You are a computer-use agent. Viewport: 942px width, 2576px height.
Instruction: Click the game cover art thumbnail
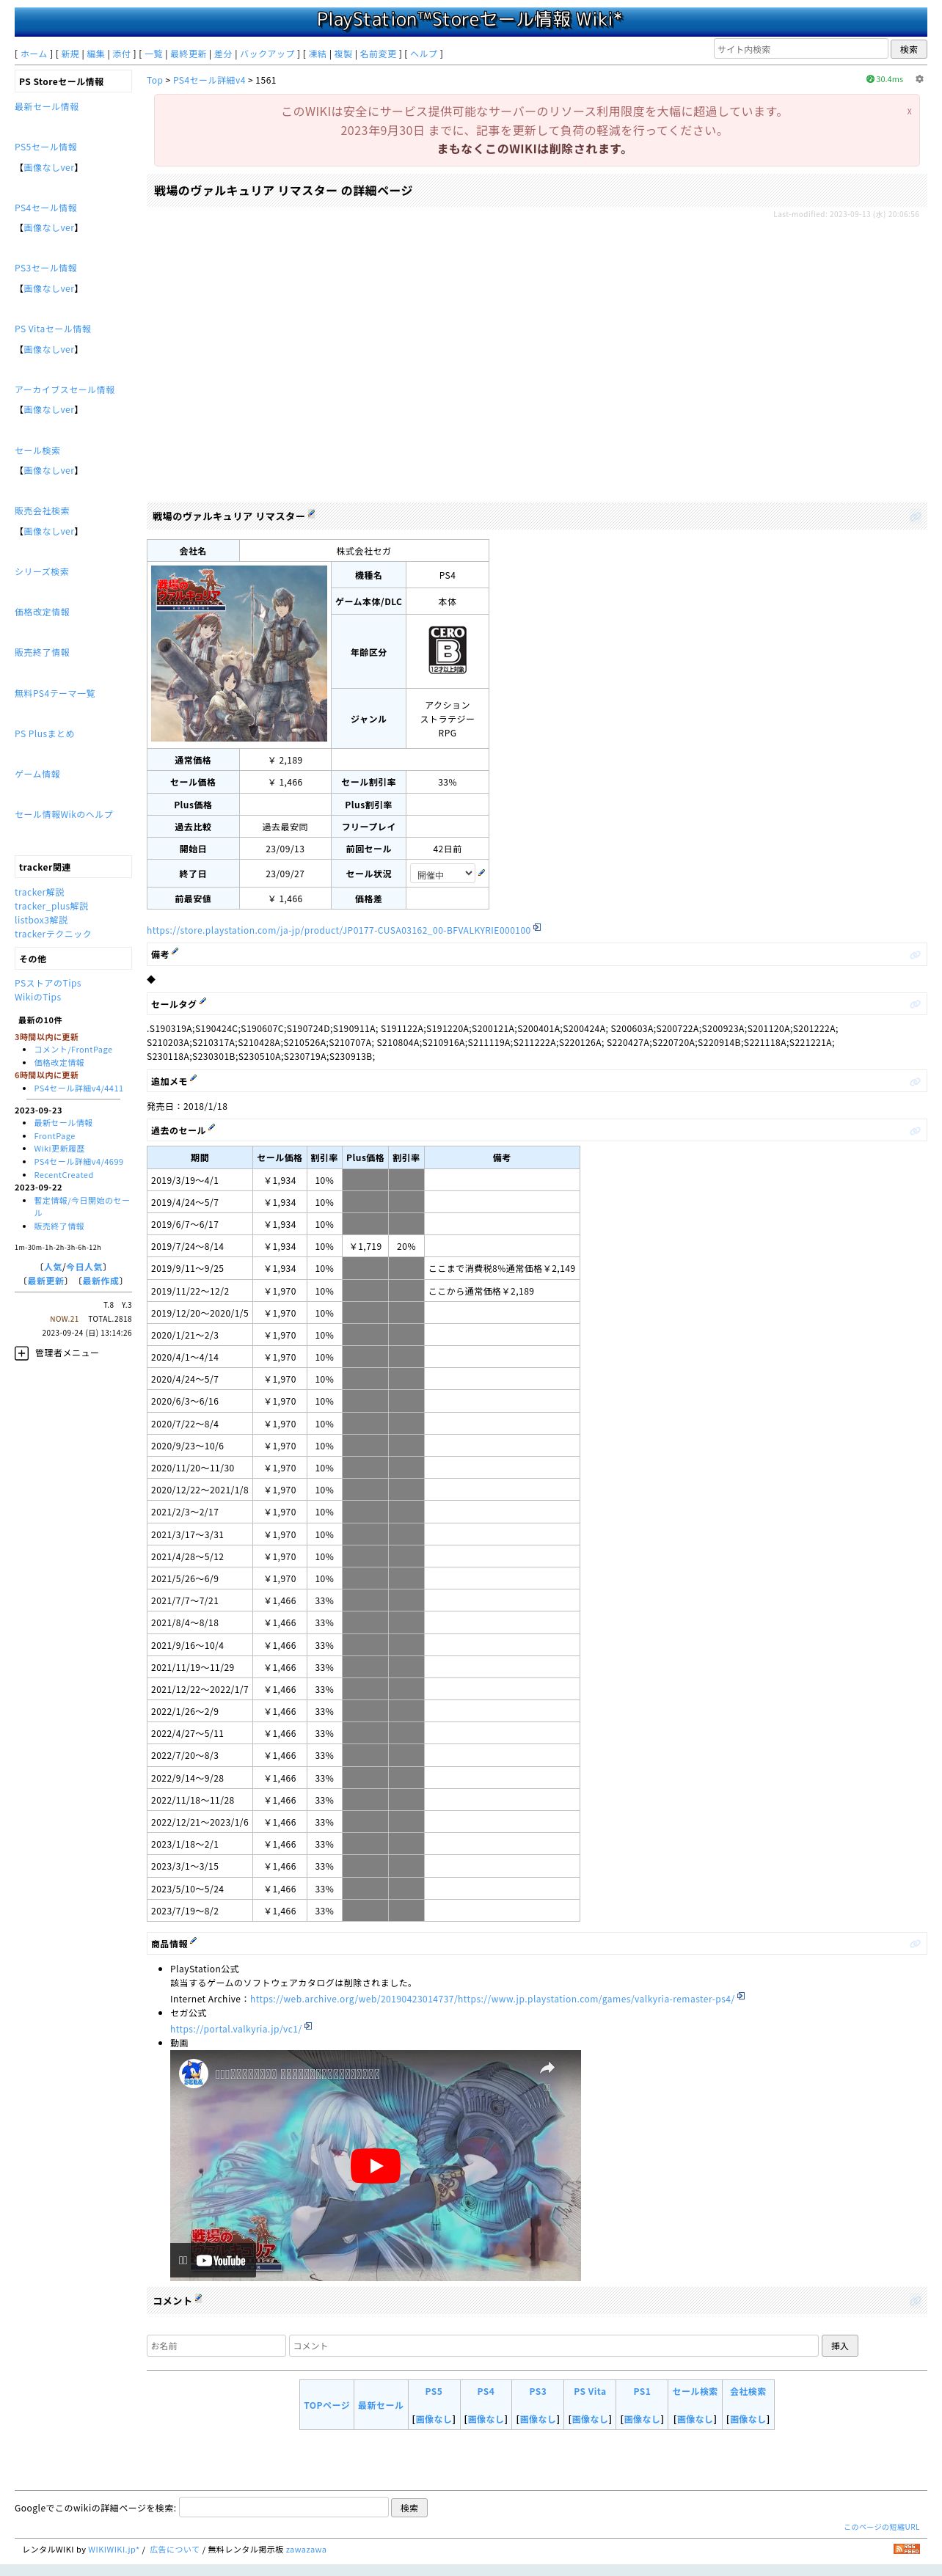point(239,653)
